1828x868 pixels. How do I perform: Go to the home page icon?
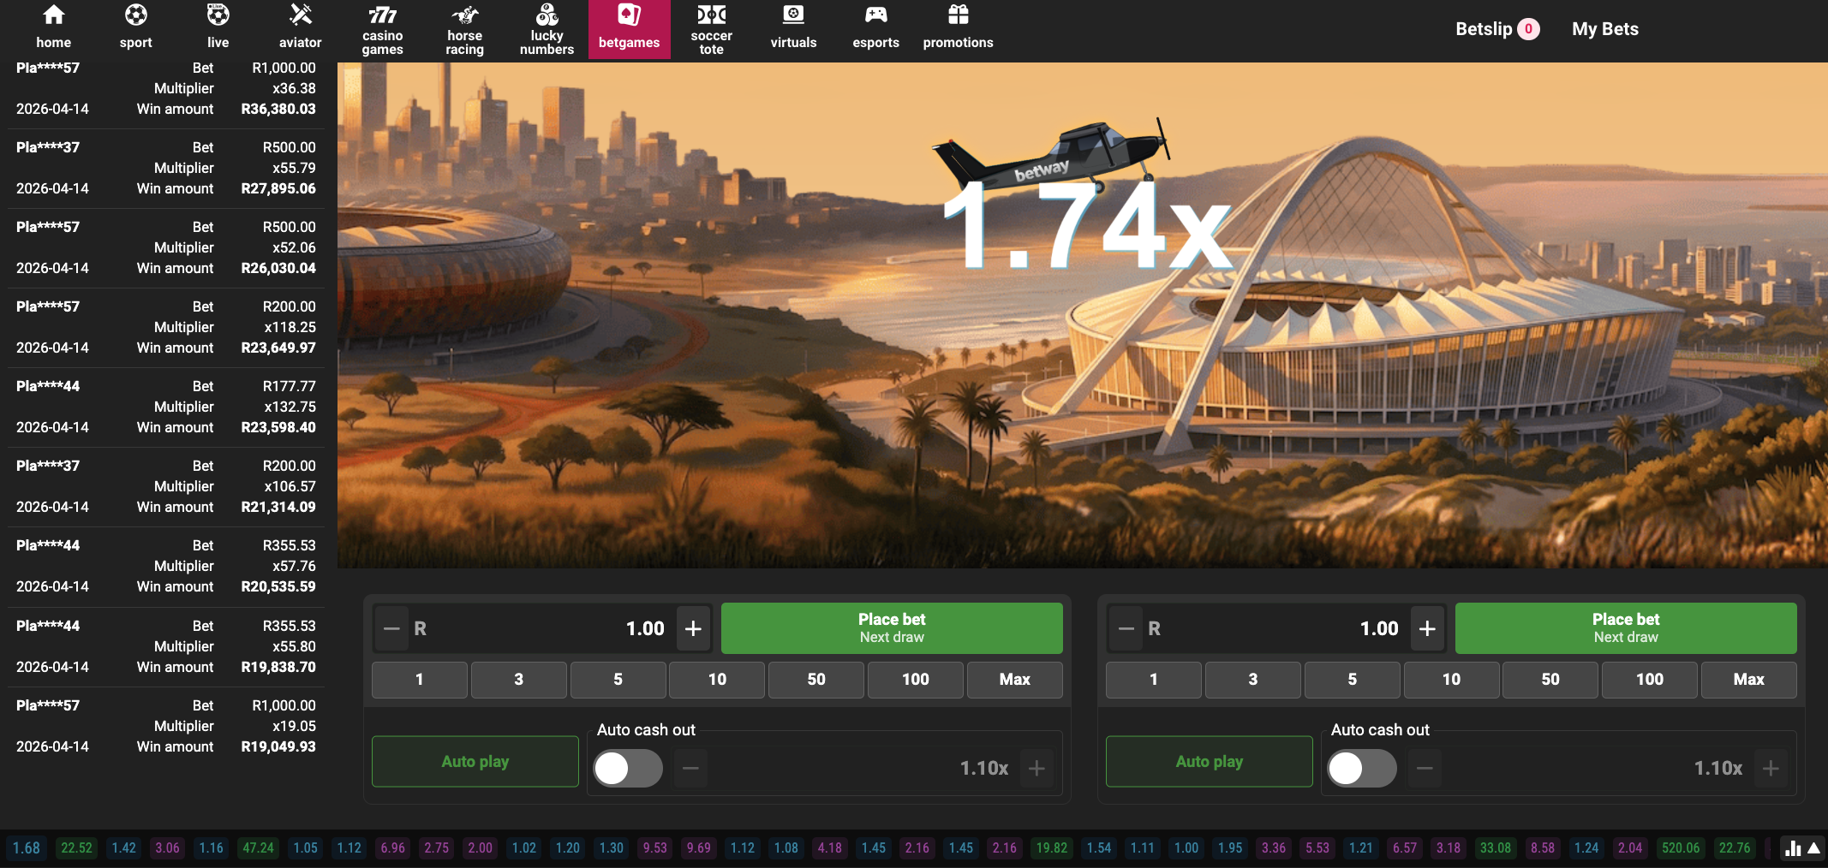[x=53, y=15]
